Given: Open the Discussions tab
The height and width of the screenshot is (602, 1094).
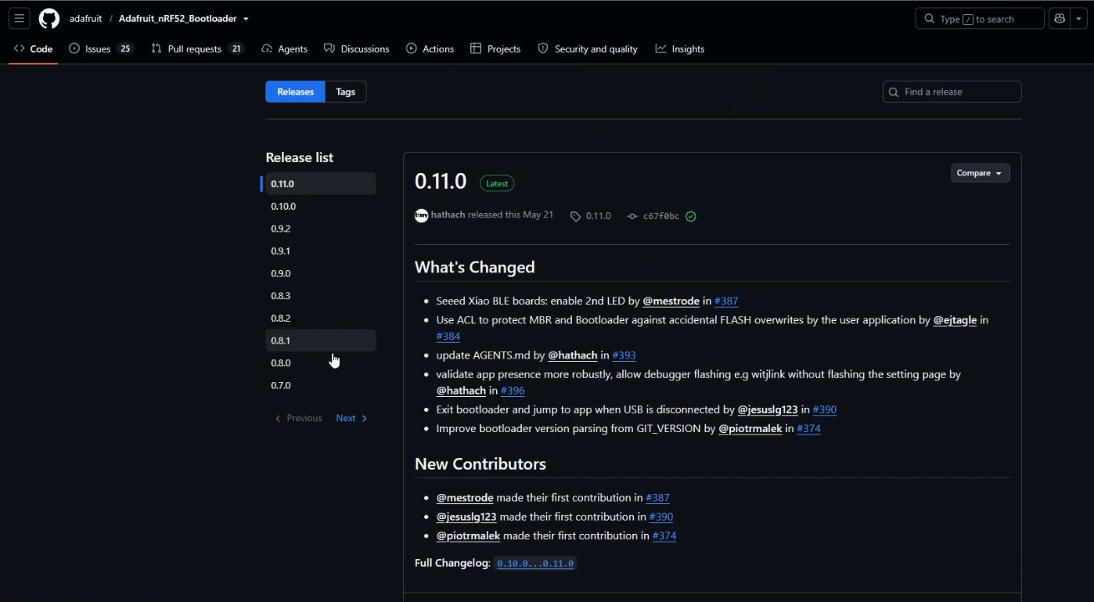Looking at the screenshot, I should pos(357,49).
